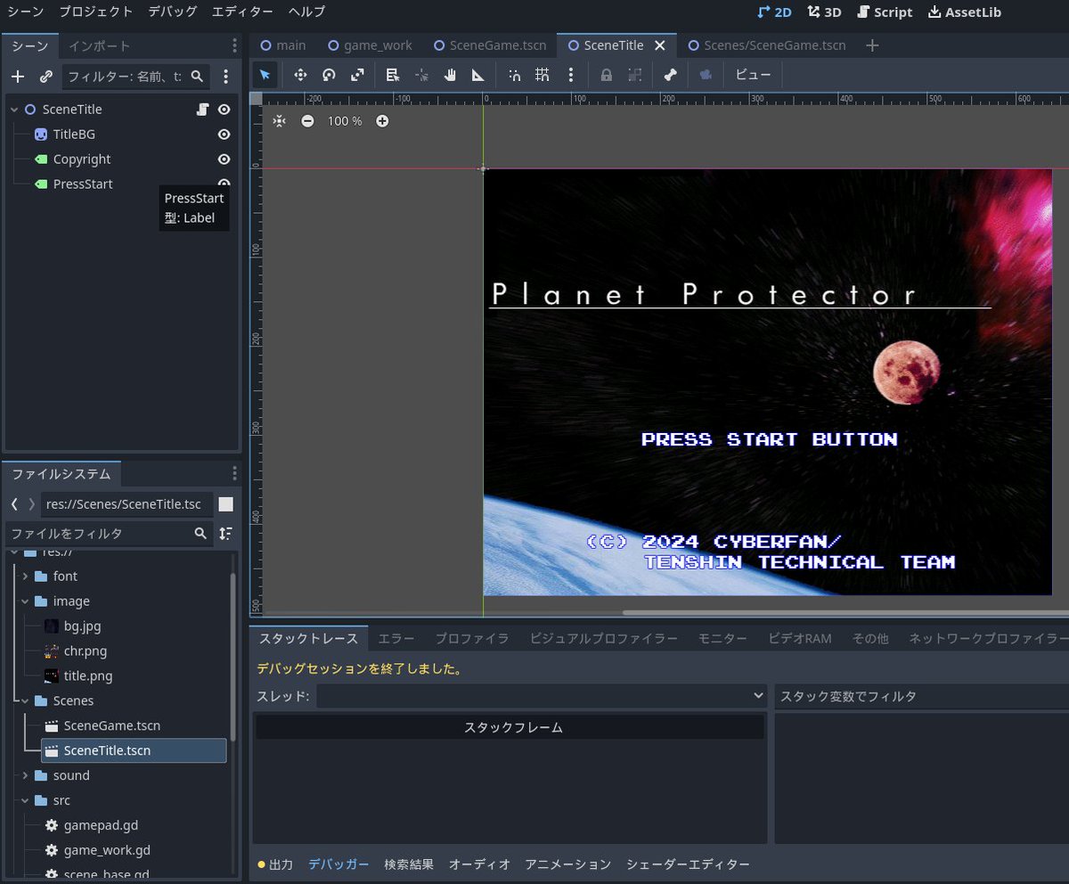Toggle Smart Snap
Screen dimensions: 1069x884
click(514, 75)
